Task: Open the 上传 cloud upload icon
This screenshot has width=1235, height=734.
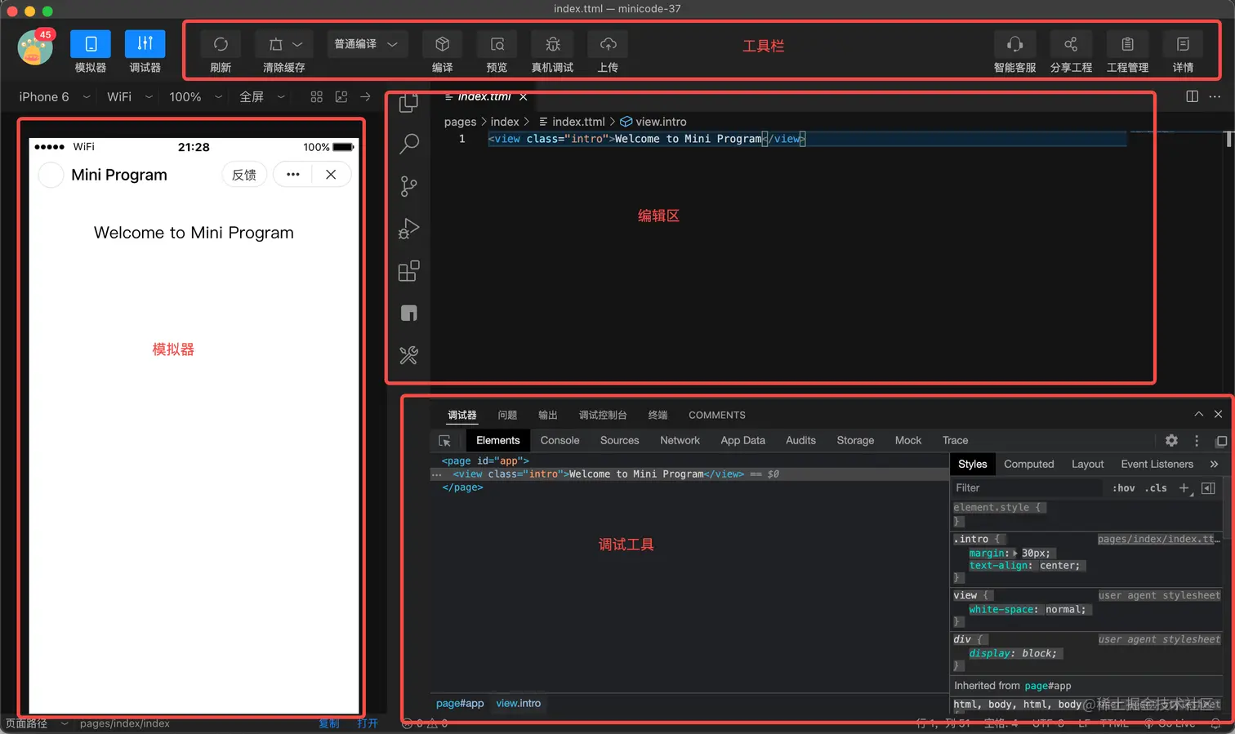Action: pyautogui.click(x=608, y=44)
